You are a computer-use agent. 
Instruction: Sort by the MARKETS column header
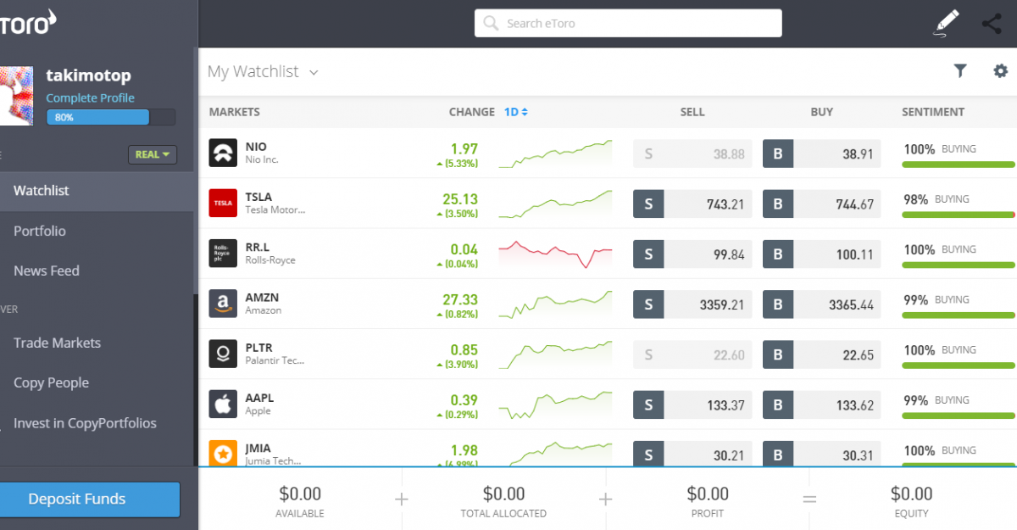pos(235,112)
